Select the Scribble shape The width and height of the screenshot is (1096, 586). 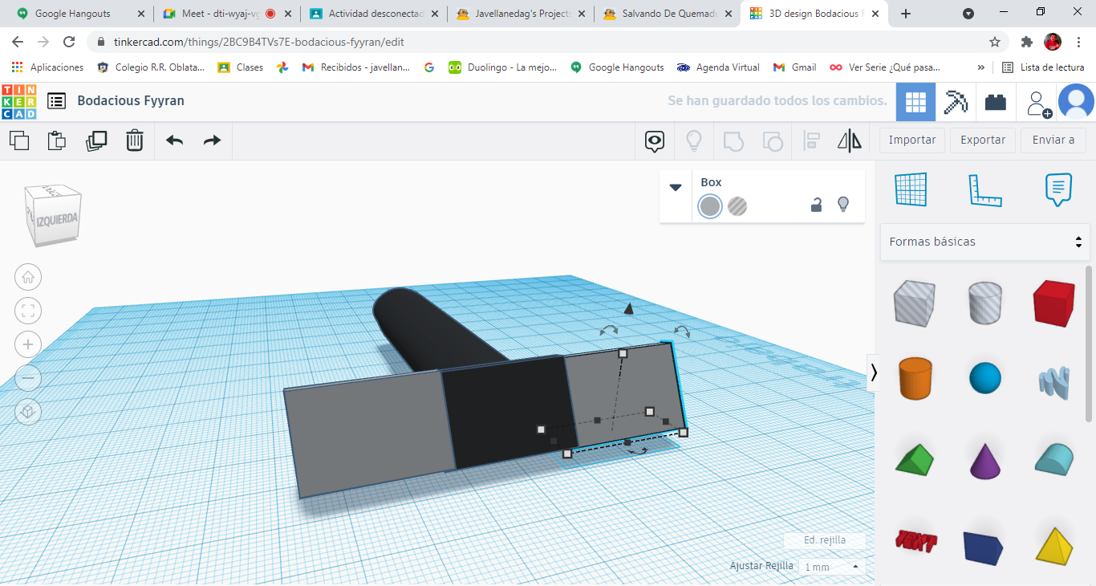[1053, 382]
